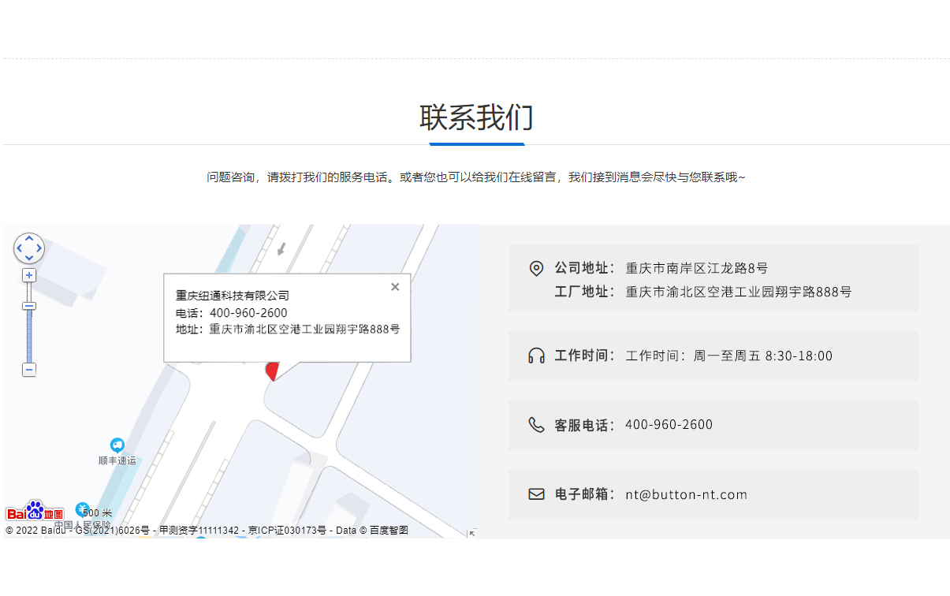Zoom in with the map plus button
Image resolution: width=950 pixels, height=596 pixels.
pyautogui.click(x=29, y=275)
